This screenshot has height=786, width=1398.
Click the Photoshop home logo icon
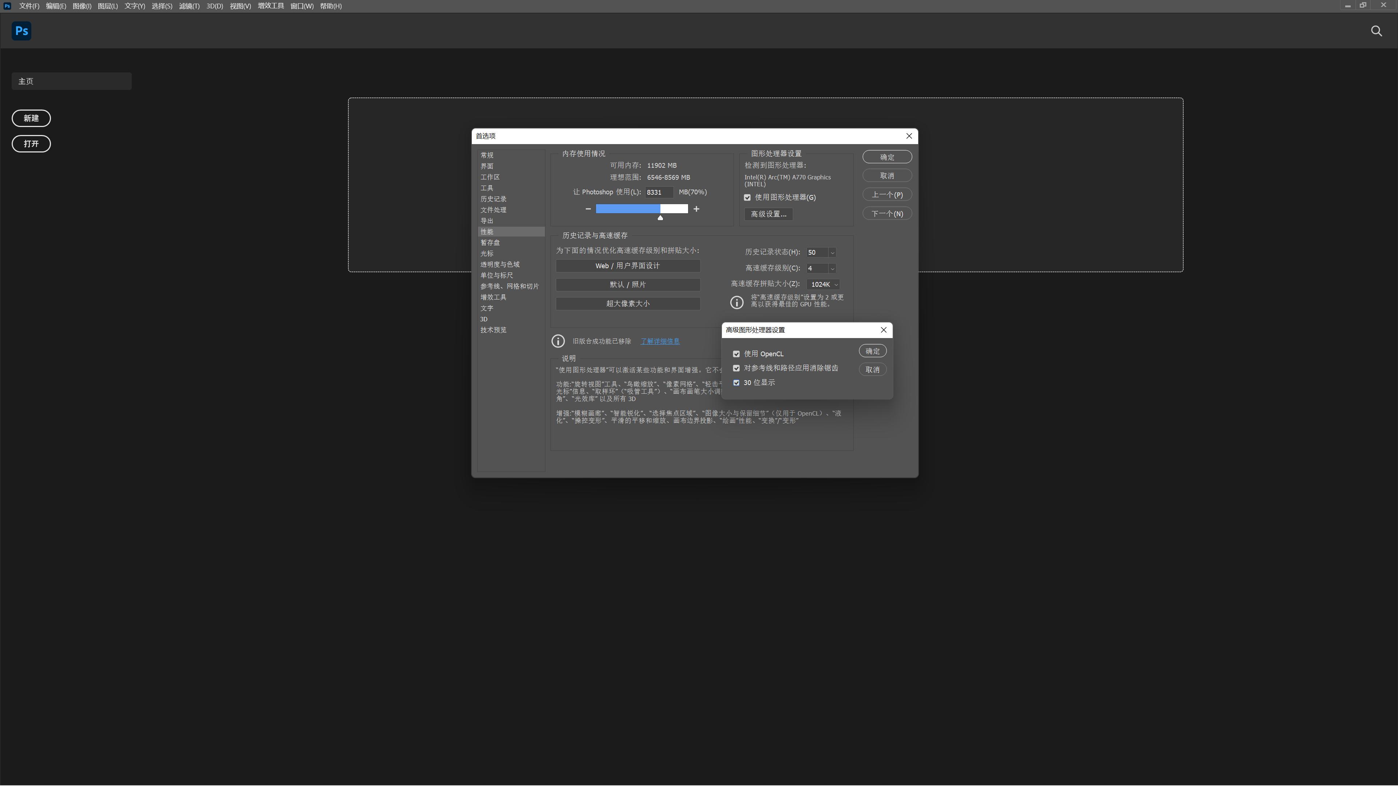21,31
